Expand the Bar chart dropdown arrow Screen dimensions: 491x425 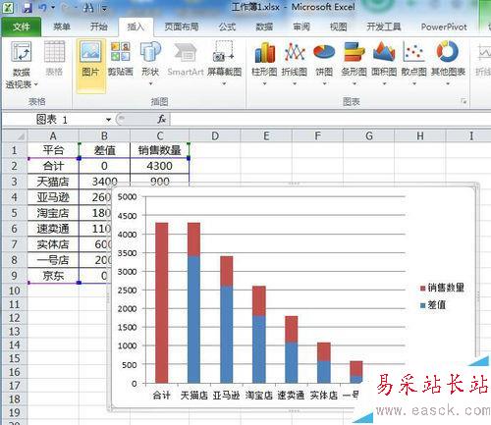pos(355,83)
